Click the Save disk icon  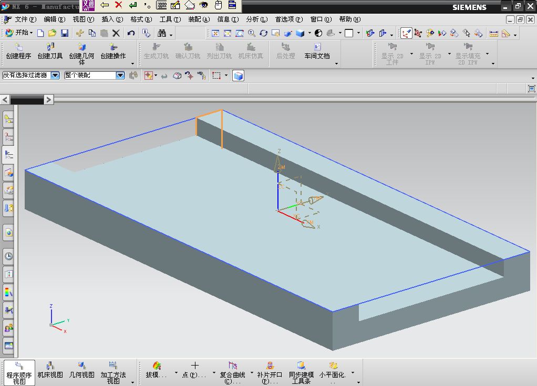[65, 33]
